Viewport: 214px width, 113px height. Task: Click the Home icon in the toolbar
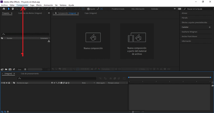coord(4,9)
